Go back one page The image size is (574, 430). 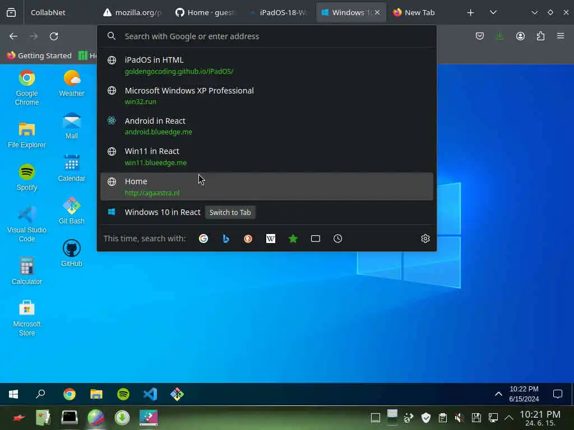(13, 36)
